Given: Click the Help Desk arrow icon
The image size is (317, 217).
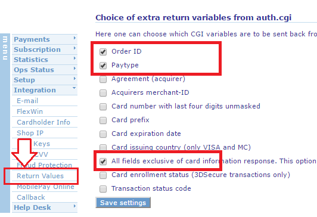Looking at the screenshot, I should [x=74, y=206].
